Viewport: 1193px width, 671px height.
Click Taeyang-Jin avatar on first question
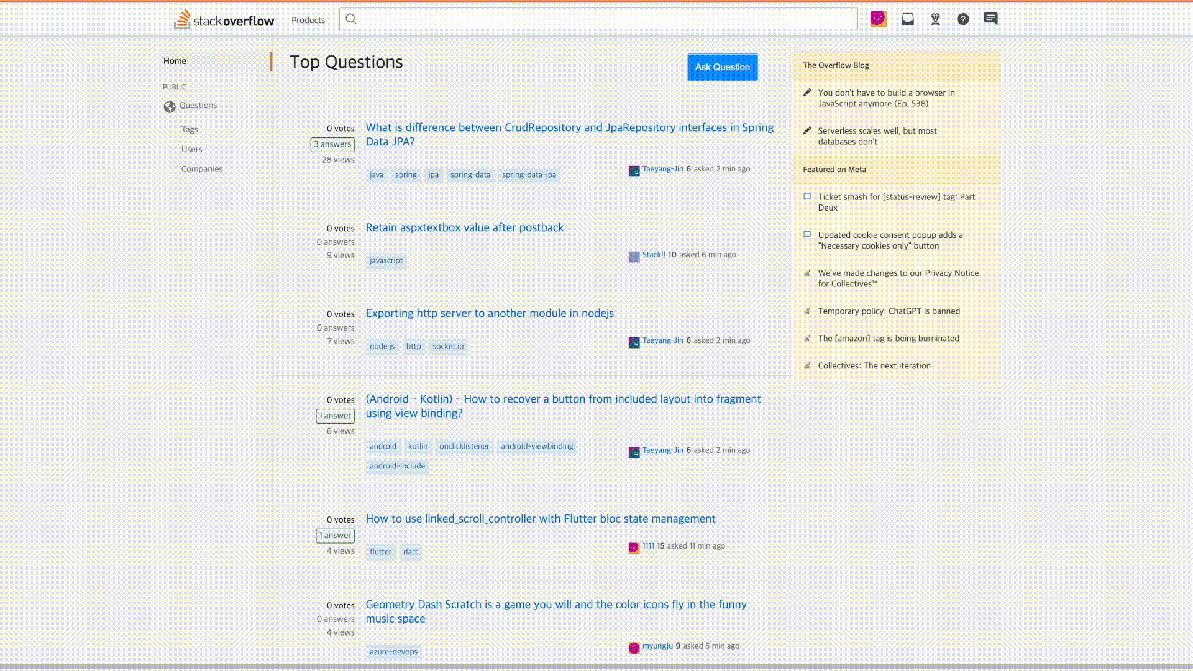(x=634, y=171)
